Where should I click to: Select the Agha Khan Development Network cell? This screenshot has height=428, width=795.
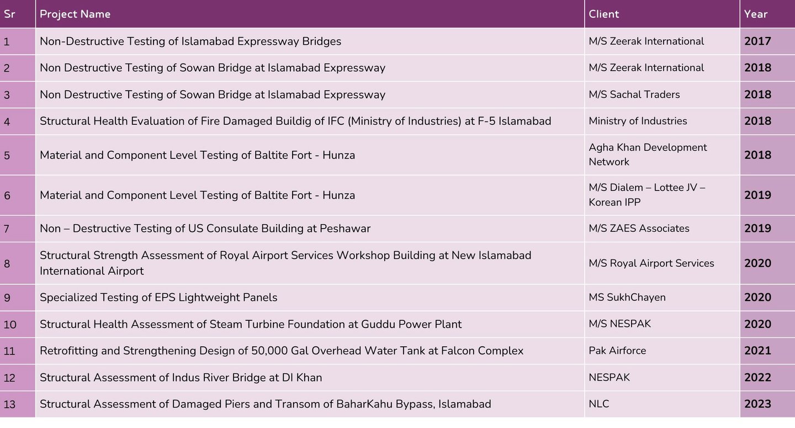click(662, 155)
